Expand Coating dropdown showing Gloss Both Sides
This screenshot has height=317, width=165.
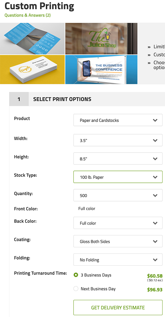coord(118,241)
